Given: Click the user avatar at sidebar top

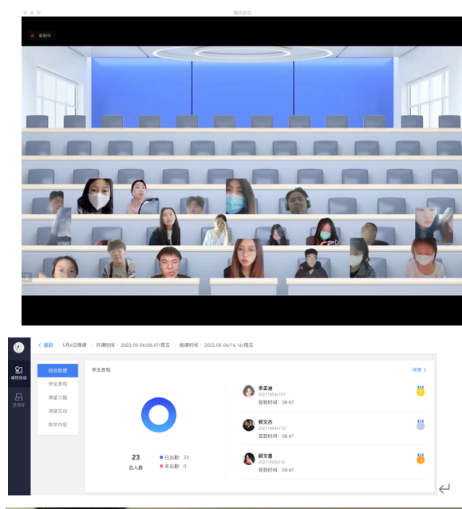Looking at the screenshot, I should pyautogui.click(x=19, y=347).
